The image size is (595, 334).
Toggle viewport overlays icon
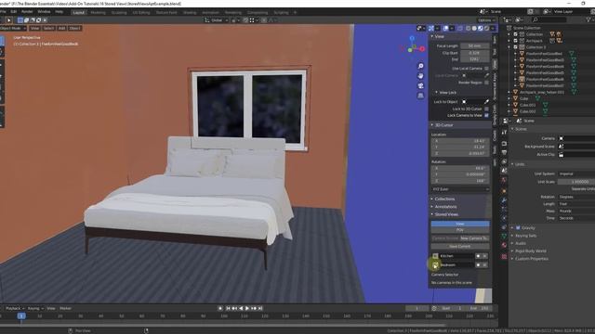tap(446, 29)
